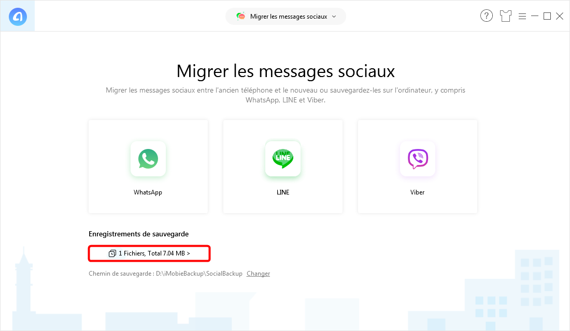
Task: Open the shirt skin theme icon
Action: coord(506,16)
